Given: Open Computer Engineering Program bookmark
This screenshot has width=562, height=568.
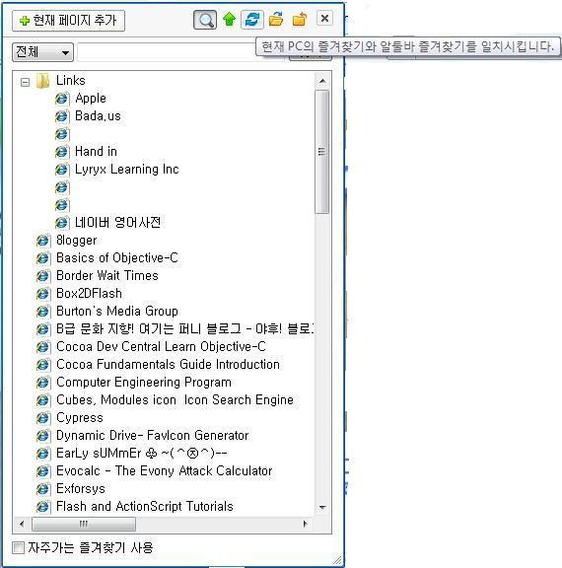Looking at the screenshot, I should coord(144,383).
